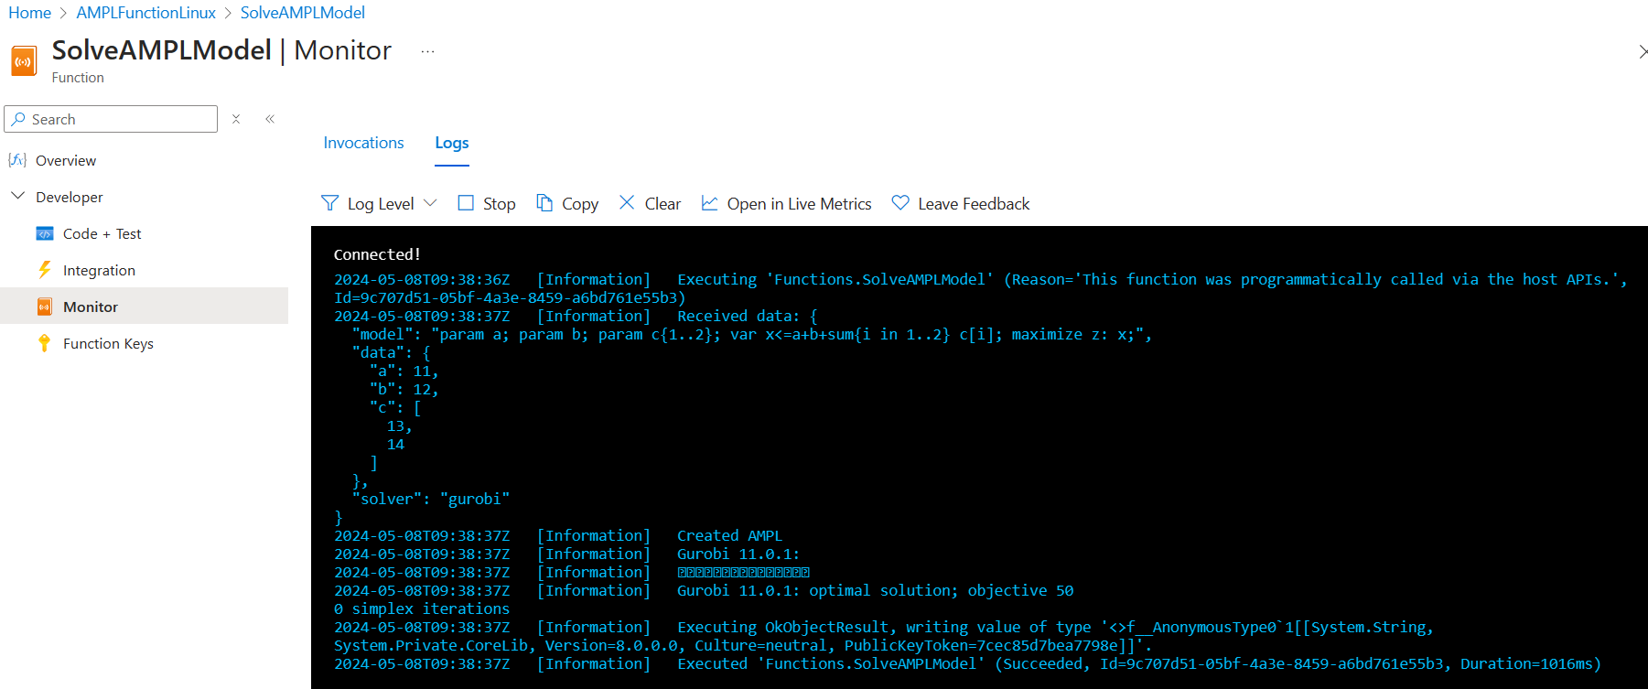Click the 'Duration=1016ms' log text
Image resolution: width=1648 pixels, height=689 pixels.
tap(1530, 664)
